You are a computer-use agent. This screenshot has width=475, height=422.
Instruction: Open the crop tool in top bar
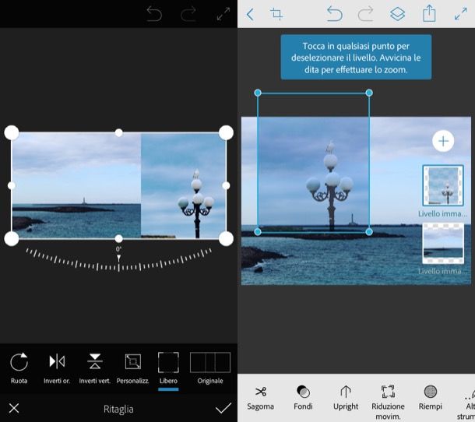point(276,14)
